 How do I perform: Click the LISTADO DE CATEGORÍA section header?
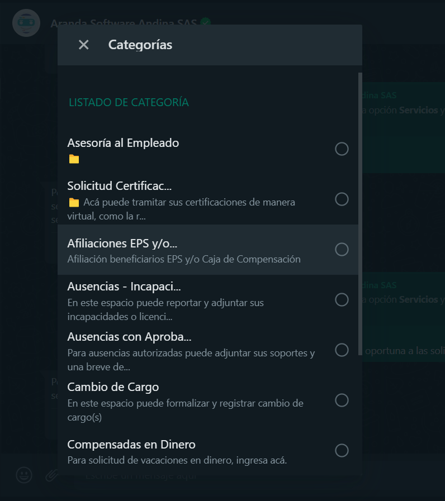[x=129, y=102]
